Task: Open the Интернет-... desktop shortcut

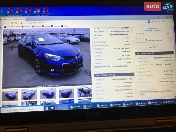Action: pos(19,12)
